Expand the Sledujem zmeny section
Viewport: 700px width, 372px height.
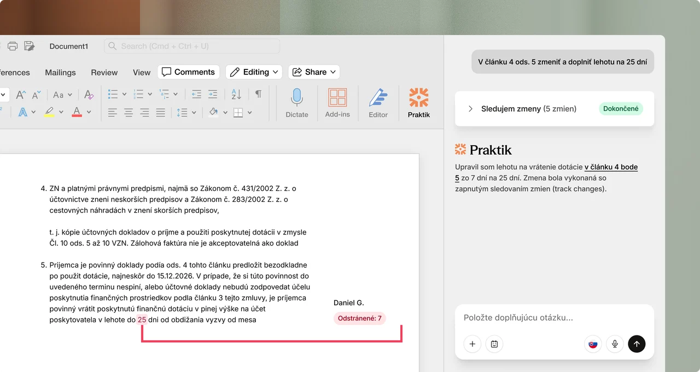pyautogui.click(x=470, y=109)
